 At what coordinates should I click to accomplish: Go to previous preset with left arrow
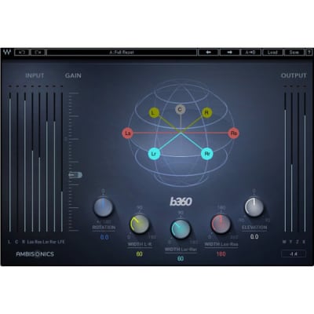coord(208,52)
